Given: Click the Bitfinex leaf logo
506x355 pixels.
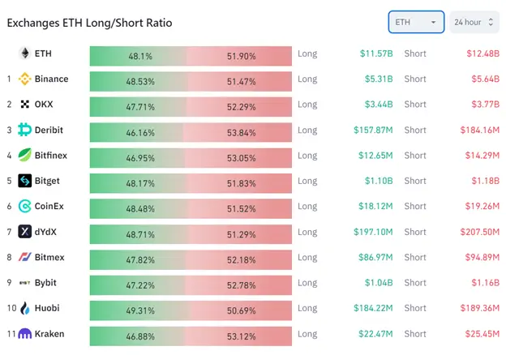Looking at the screenshot, I should (24, 156).
